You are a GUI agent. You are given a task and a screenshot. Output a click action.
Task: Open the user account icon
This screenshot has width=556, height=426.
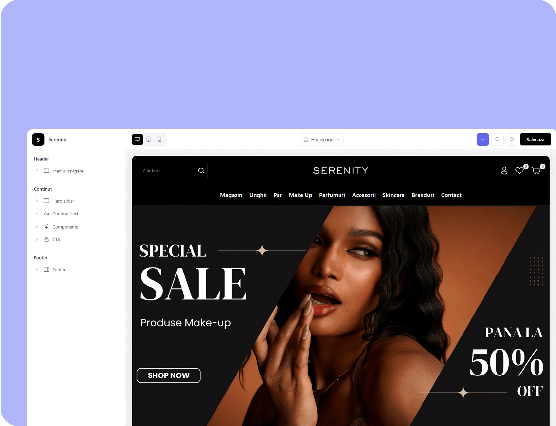[504, 171]
